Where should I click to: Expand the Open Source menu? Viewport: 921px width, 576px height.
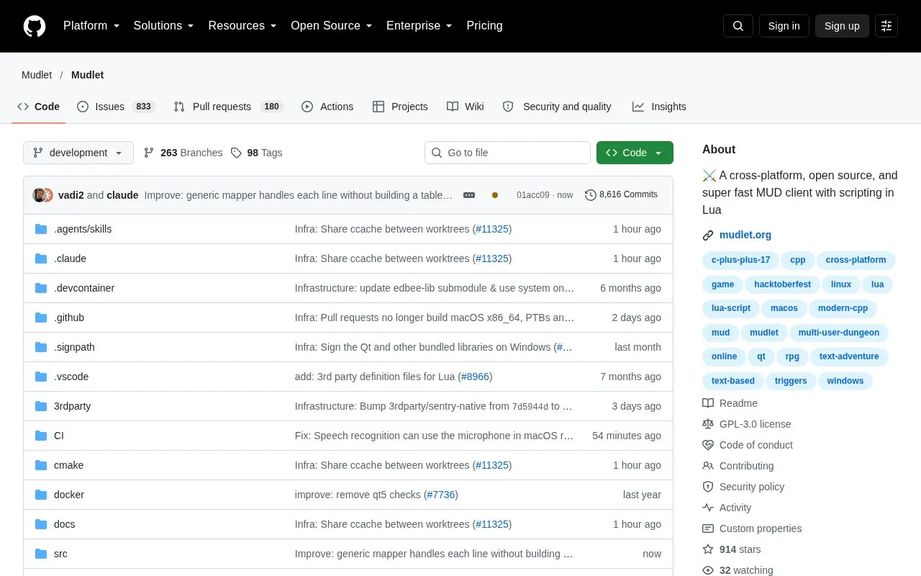(x=332, y=26)
